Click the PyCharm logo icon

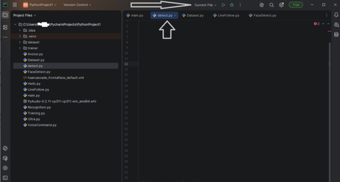(x=5, y=4)
